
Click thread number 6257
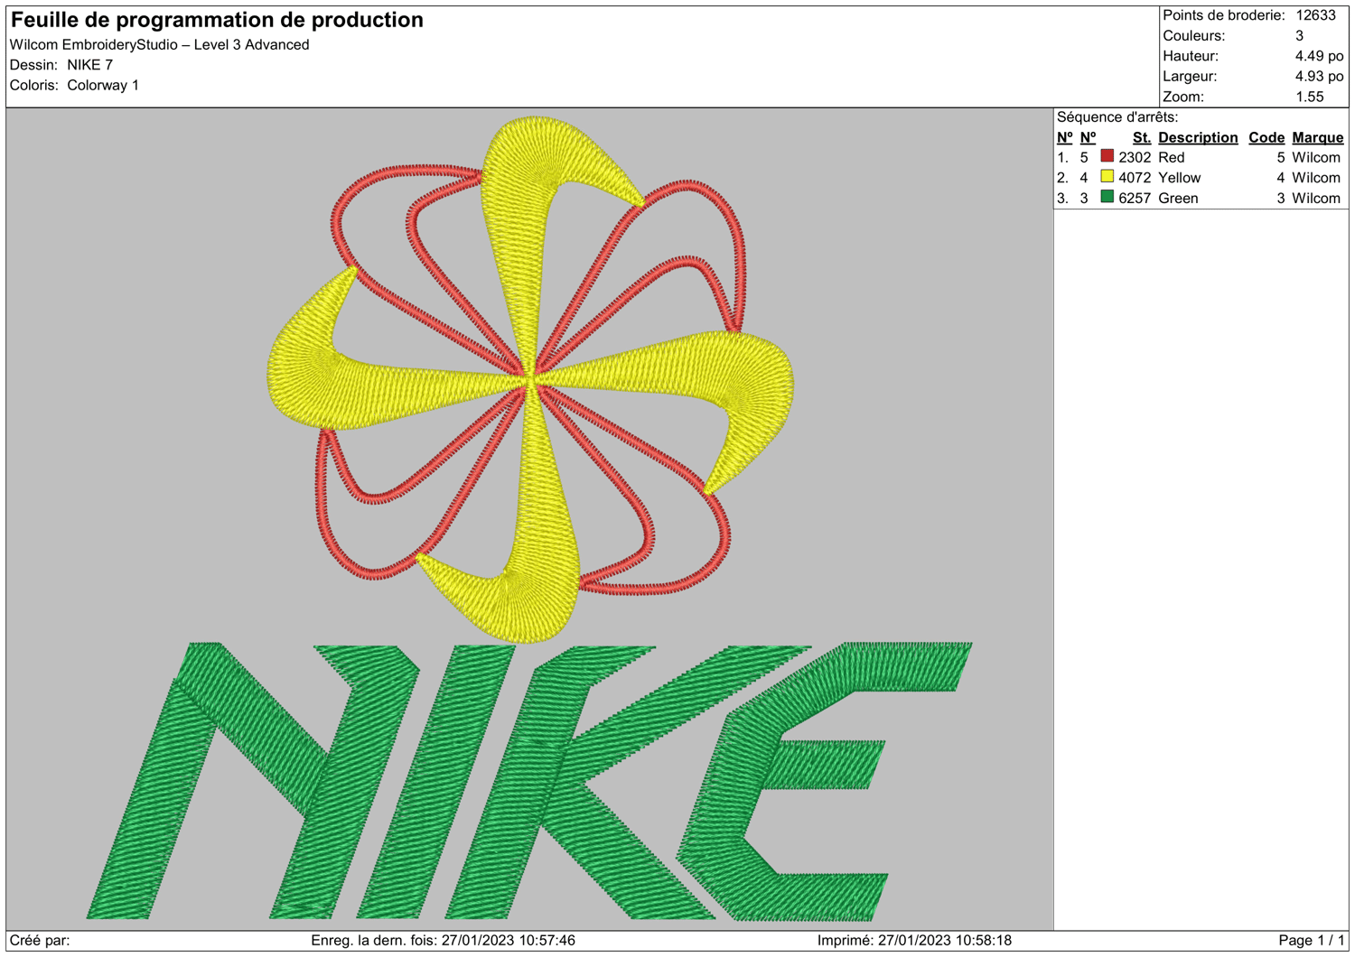(x=1135, y=199)
